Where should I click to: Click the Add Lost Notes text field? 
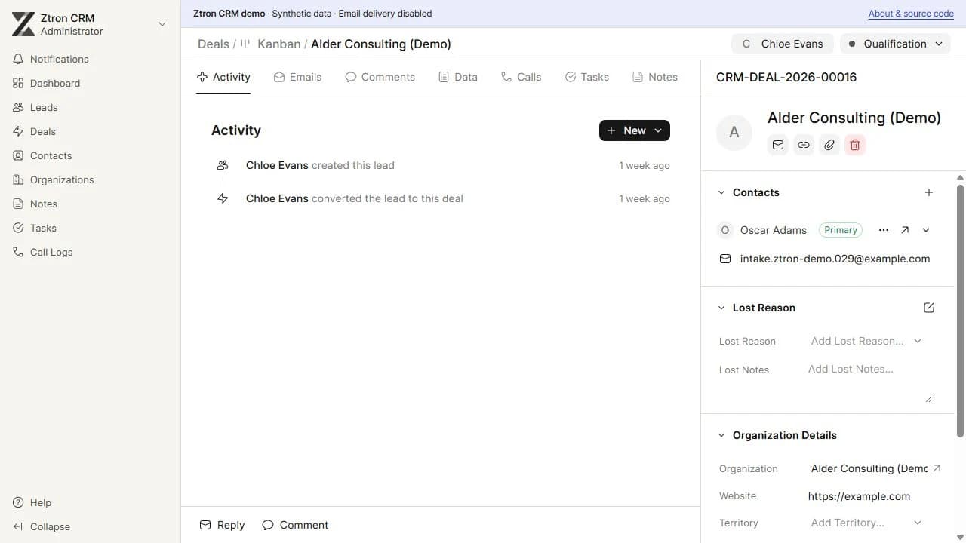click(869, 382)
